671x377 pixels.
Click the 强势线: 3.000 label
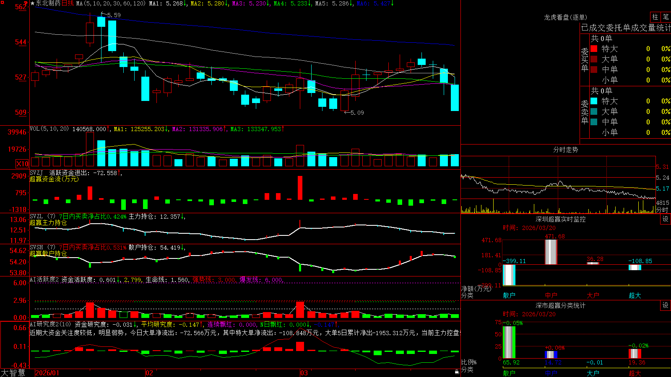[x=214, y=279]
